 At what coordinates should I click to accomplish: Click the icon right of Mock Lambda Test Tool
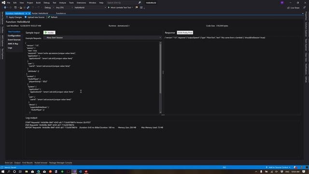pos(136,8)
